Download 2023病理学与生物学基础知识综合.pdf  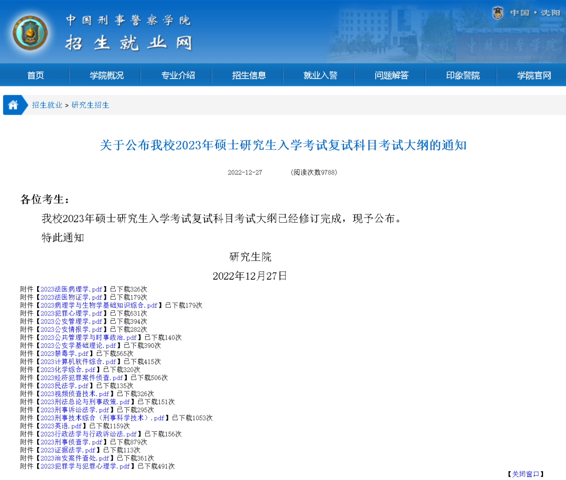[99, 306]
